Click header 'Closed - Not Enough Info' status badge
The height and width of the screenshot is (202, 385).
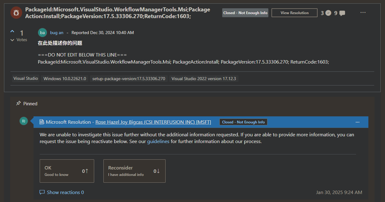(245, 13)
